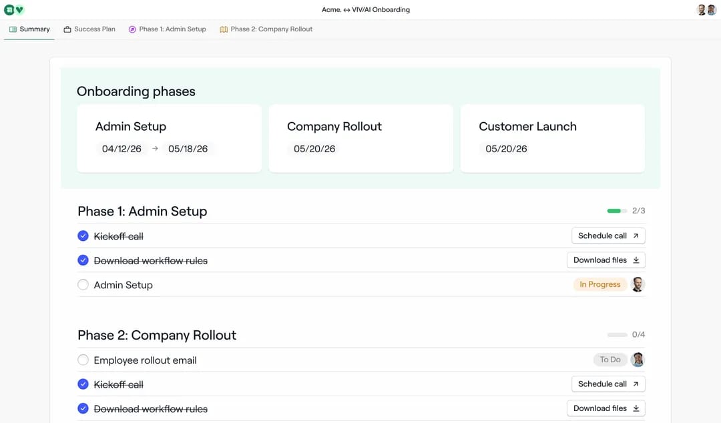Click assignee avatar on Employee rollout email

(638, 360)
